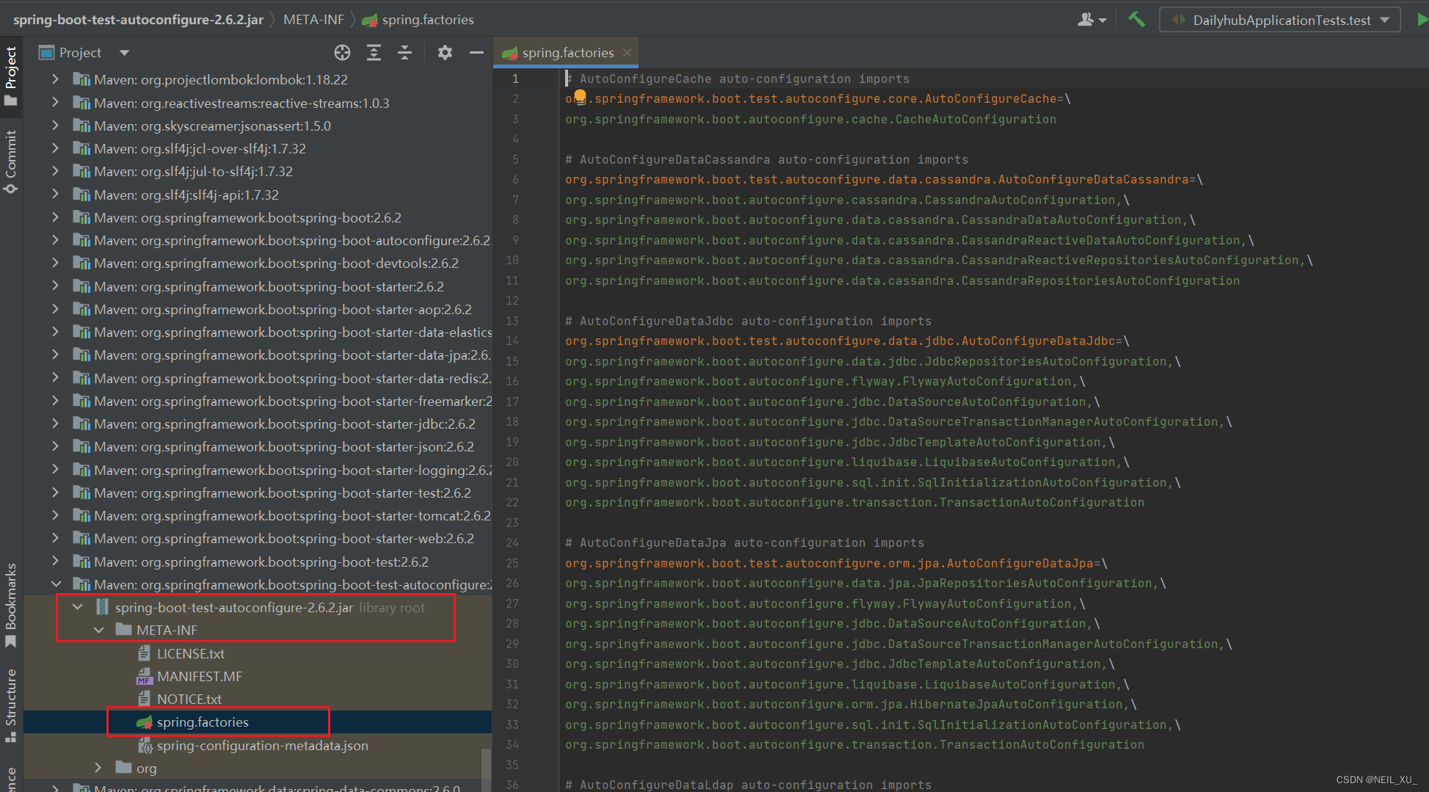Select Maven: spring-boot-starter:2.6.2 row

(x=258, y=286)
